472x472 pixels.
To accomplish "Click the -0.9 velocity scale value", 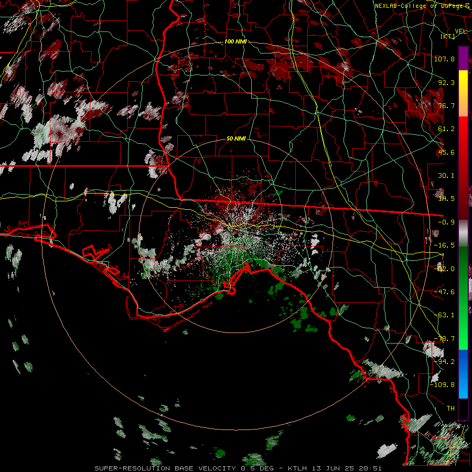I will coord(446,222).
